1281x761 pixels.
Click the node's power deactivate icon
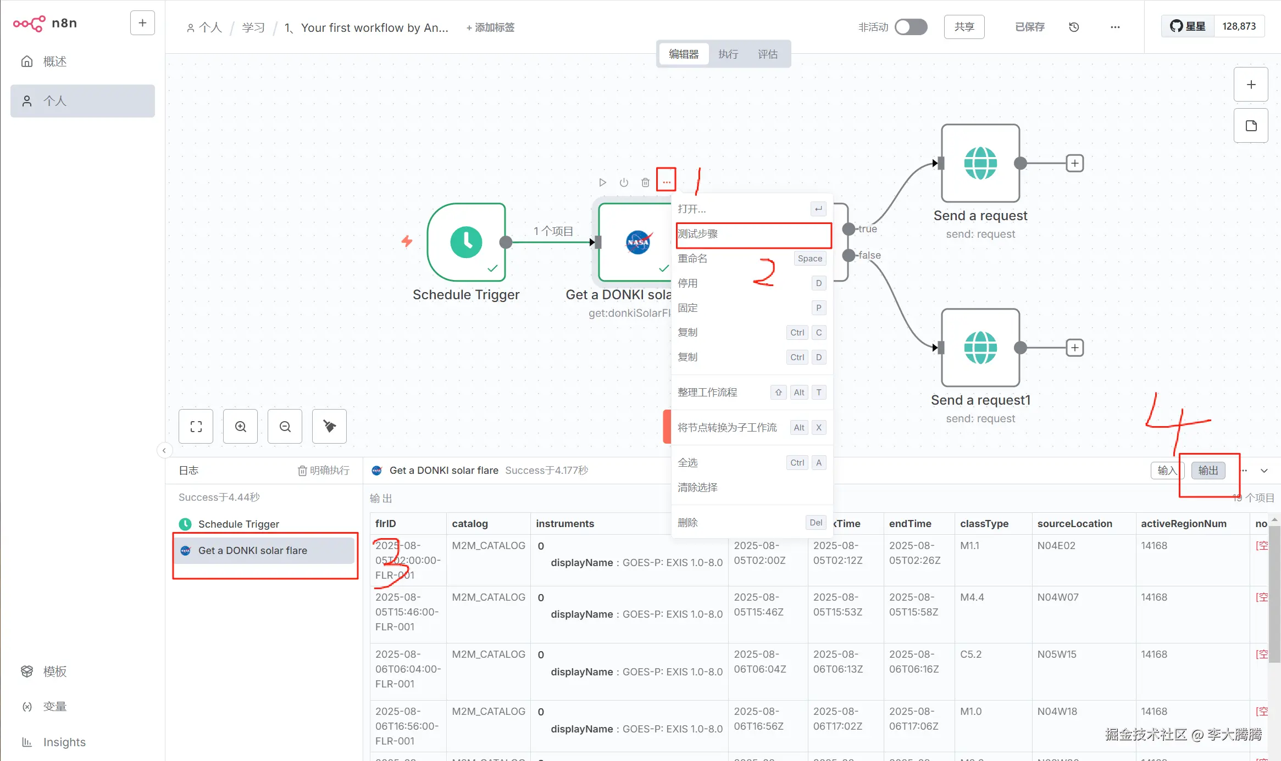[x=624, y=182]
